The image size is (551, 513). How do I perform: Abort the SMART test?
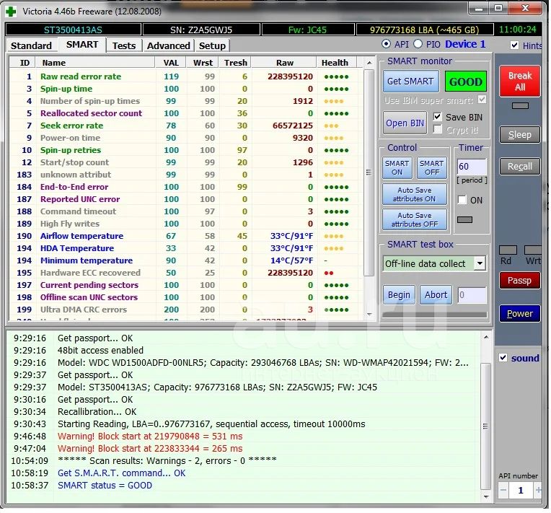tap(436, 294)
